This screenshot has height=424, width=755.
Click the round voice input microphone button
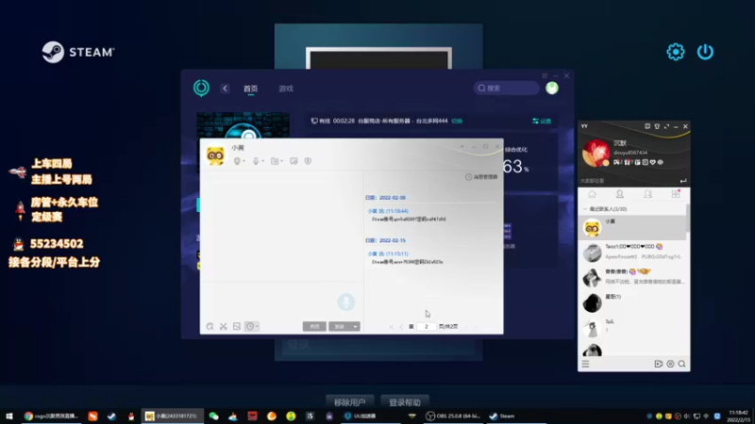[345, 302]
